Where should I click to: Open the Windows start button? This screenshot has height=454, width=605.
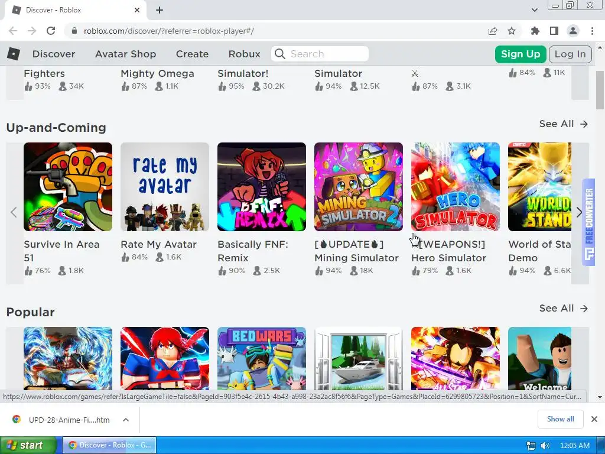point(28,445)
